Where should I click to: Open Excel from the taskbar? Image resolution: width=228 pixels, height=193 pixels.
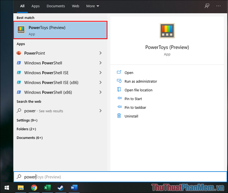click(x=48, y=187)
